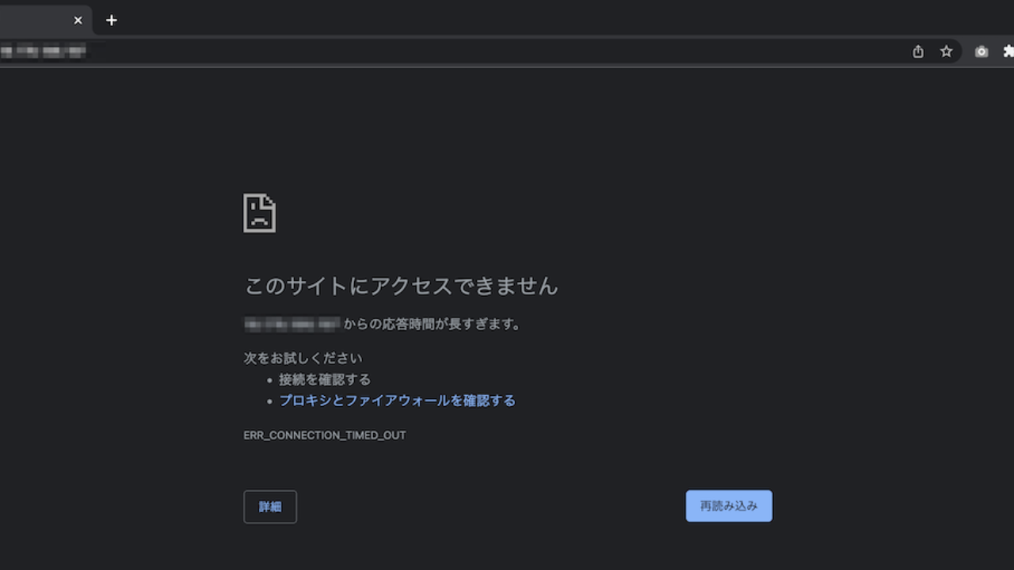Screen dimensions: 1014x570
Task: Select the error heading このサイトにアクセスできません
Action: point(401,287)
